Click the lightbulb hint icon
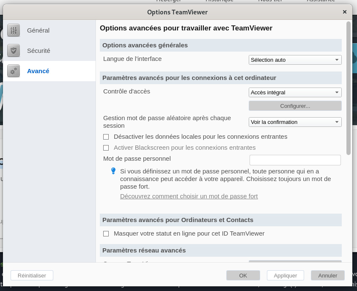Viewport: 357px width, 291px height. (113, 171)
